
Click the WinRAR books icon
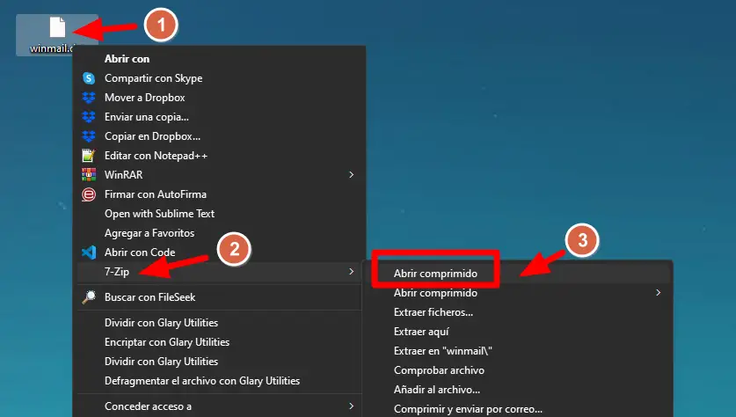pyautogui.click(x=89, y=175)
